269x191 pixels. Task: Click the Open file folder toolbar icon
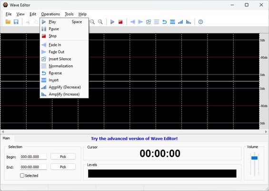(x=8, y=22)
